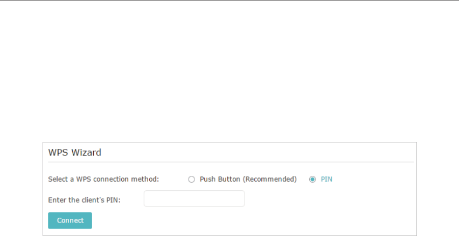
Task: Click the WPS Wizard heading
Action: [75, 153]
